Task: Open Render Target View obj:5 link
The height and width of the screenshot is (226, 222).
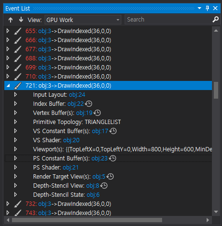Action: [99, 177]
